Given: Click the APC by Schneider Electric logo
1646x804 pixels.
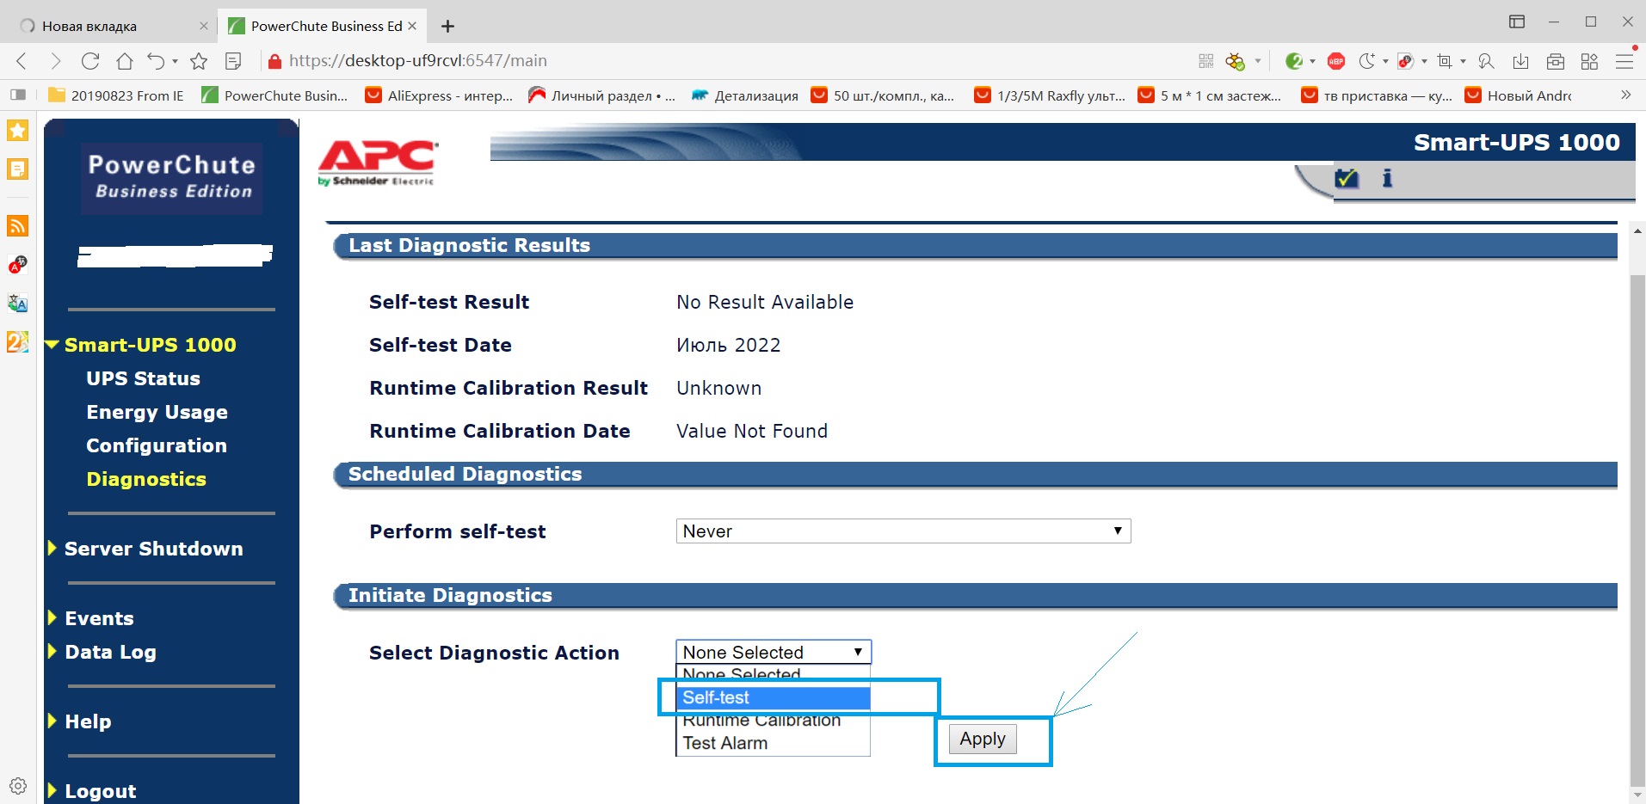Looking at the screenshot, I should point(378,163).
